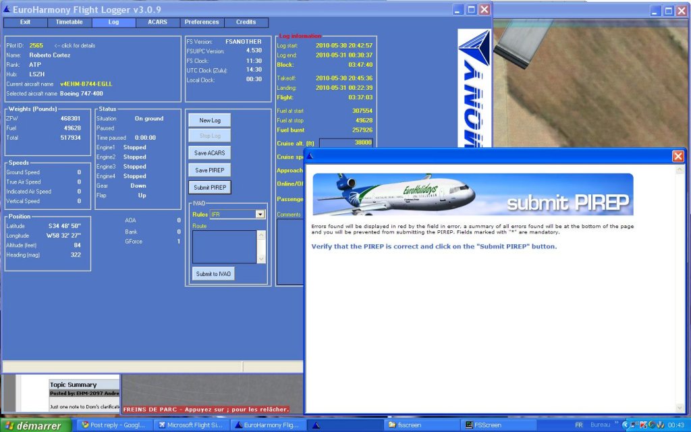Switch to the ACARS tab
Viewport: 691px width, 432px height.
[x=157, y=22]
